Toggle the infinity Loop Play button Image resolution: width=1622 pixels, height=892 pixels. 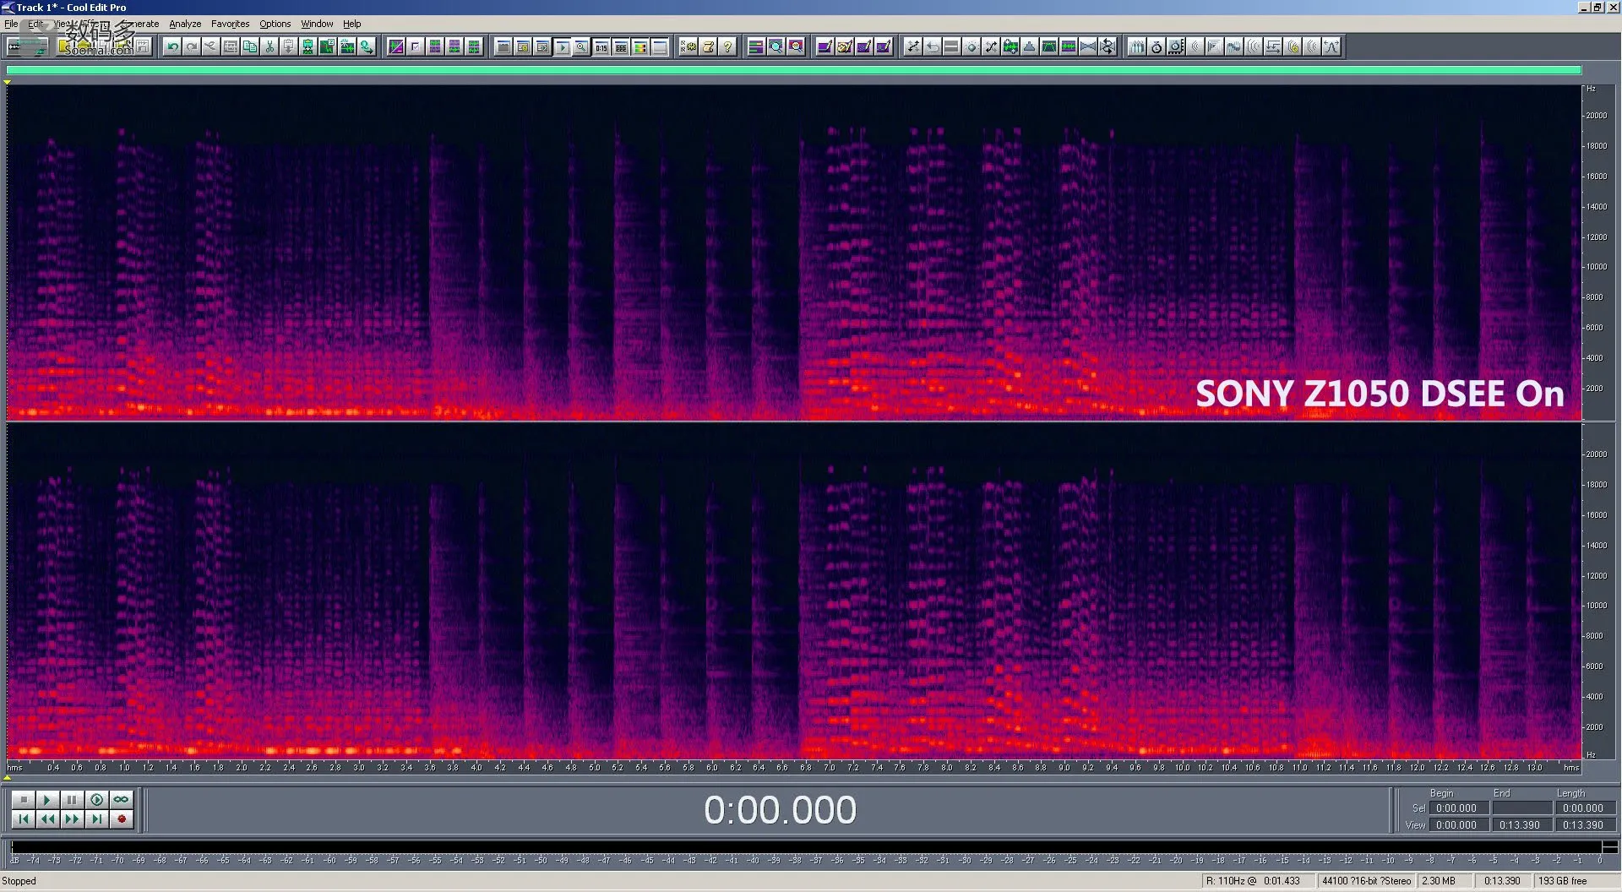pyautogui.click(x=122, y=799)
